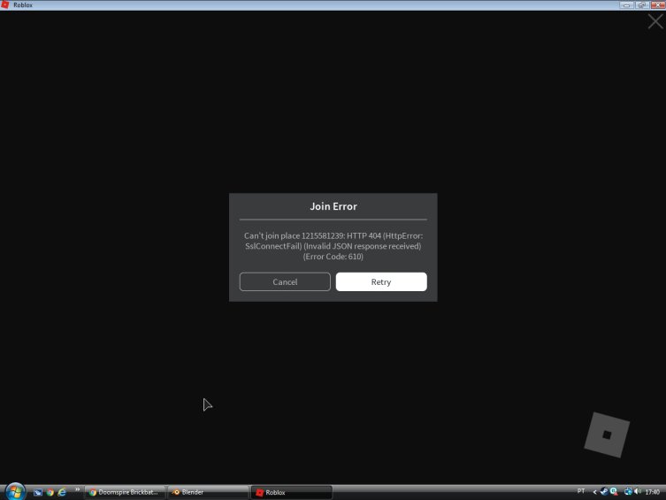The width and height of the screenshot is (666, 500).
Task: Switch to the Doomspire Brickbat Chrome window
Action: click(125, 492)
